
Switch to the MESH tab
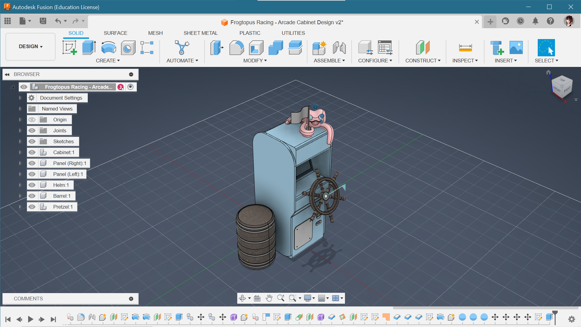tap(155, 33)
